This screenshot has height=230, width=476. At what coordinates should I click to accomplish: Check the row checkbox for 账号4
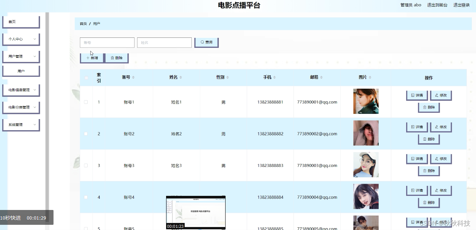pos(86,197)
